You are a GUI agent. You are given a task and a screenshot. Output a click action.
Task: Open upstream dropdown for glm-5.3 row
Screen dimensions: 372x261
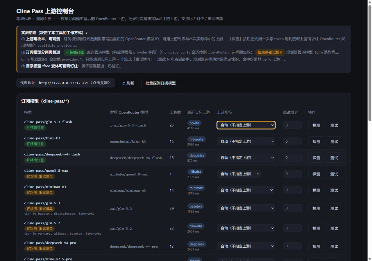click(x=246, y=208)
